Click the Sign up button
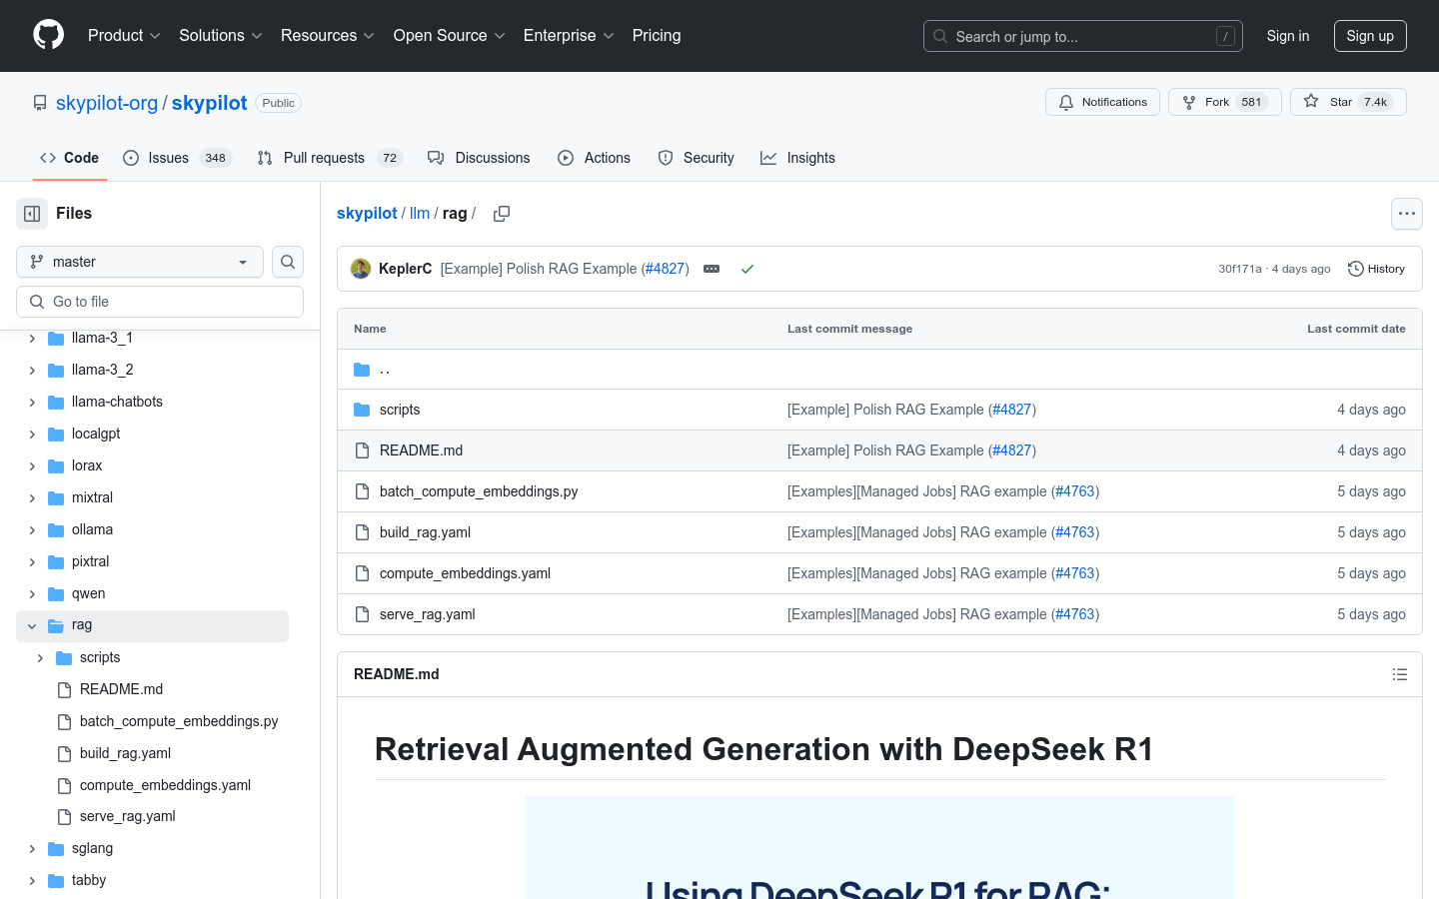Viewport: 1439px width, 899px height. pos(1369,36)
